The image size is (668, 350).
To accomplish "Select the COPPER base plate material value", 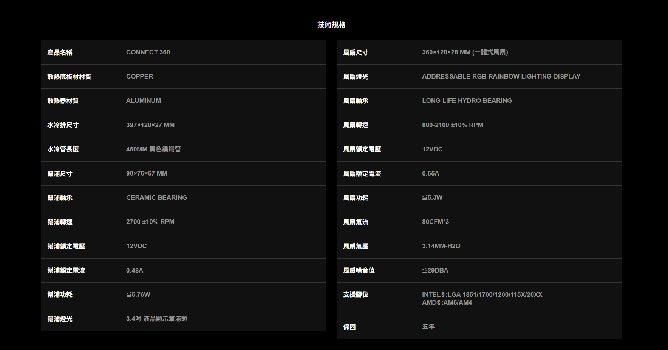I will pyautogui.click(x=139, y=76).
